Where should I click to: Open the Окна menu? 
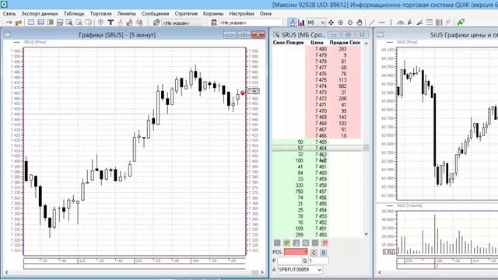coord(265,14)
